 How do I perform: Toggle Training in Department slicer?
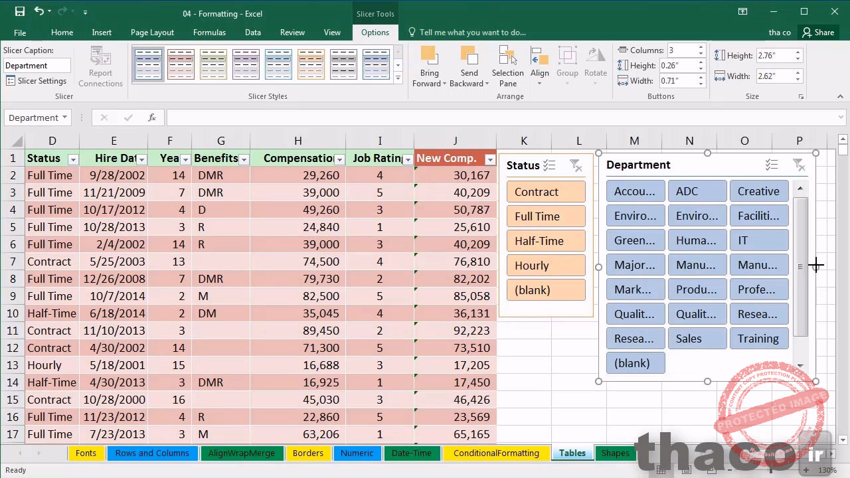(759, 339)
